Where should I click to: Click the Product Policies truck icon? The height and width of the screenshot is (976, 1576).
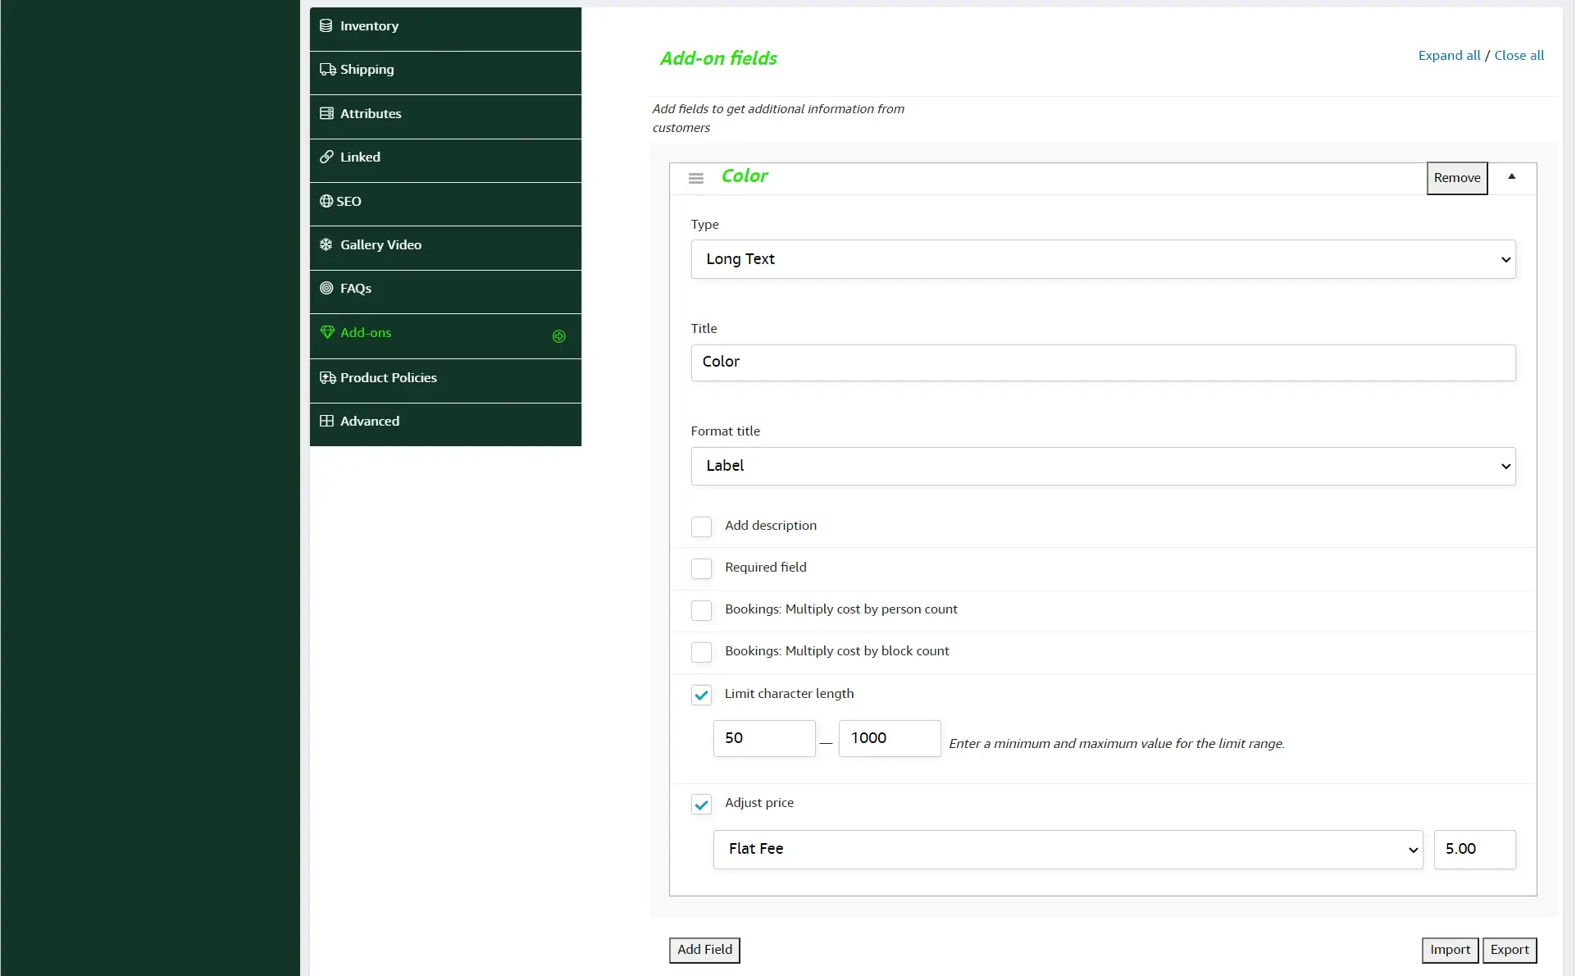(x=327, y=377)
